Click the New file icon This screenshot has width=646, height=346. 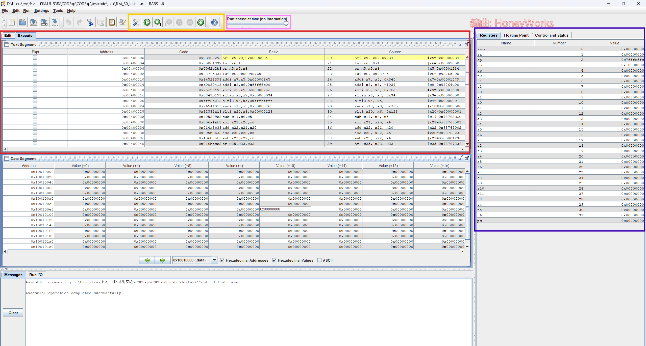12,22
